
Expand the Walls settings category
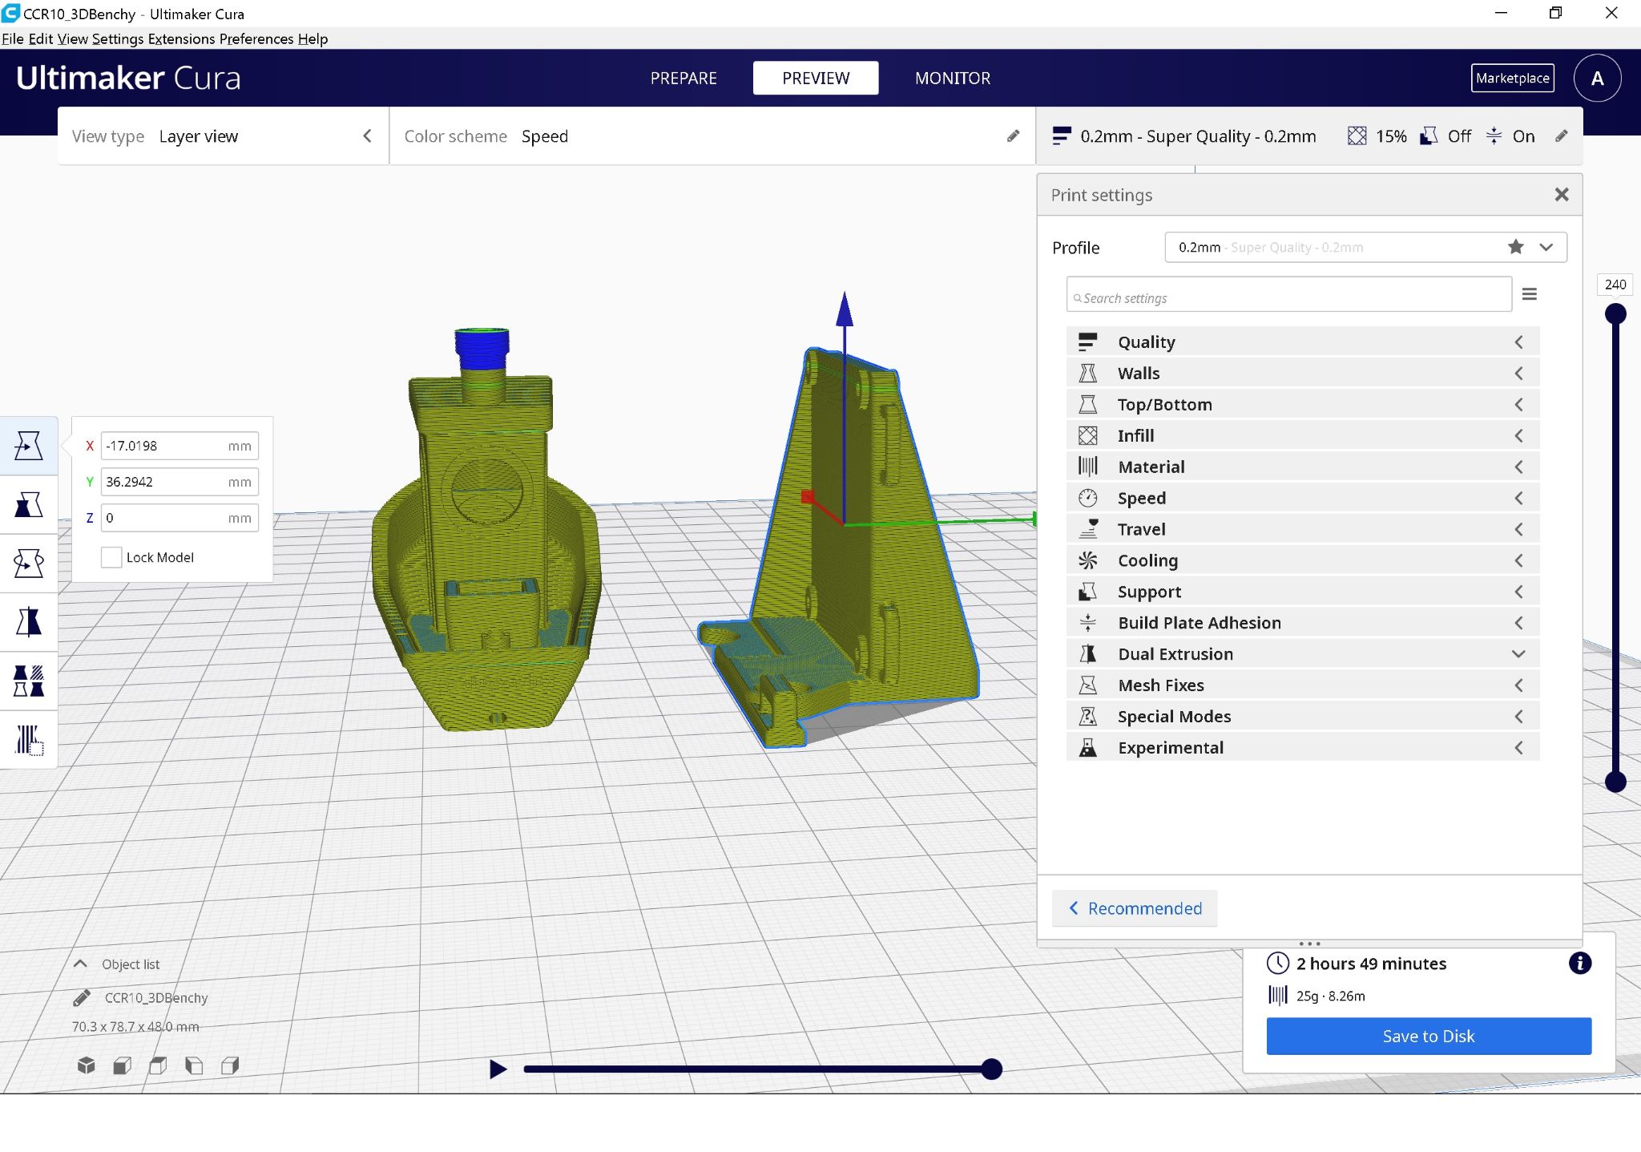point(1302,374)
